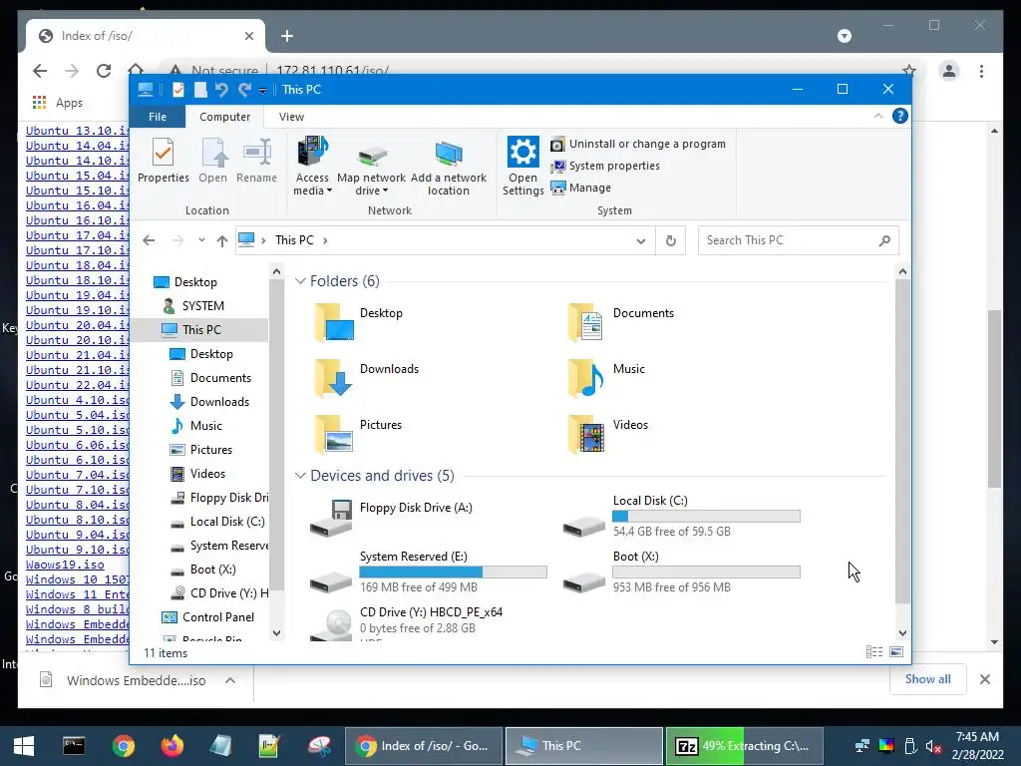Screen dimensions: 1021x766
Task: Click Manage in the System group
Action: 581,188
